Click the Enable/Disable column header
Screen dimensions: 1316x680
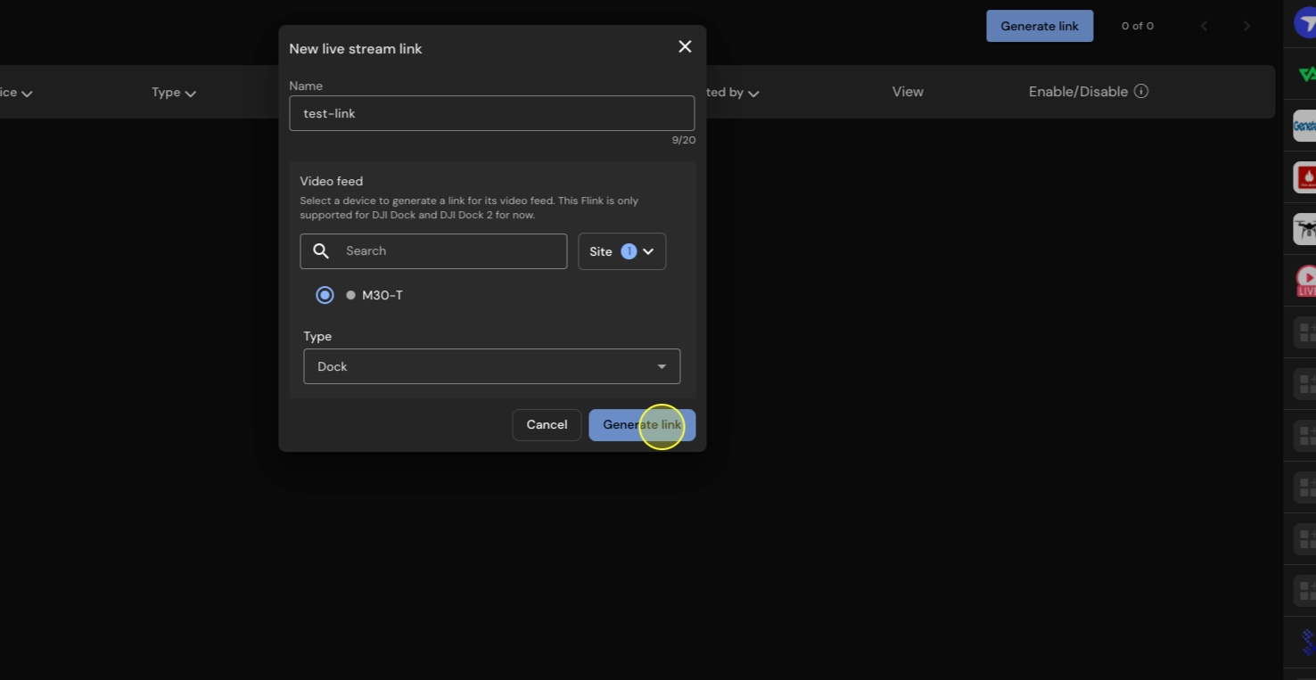pyautogui.click(x=1078, y=92)
